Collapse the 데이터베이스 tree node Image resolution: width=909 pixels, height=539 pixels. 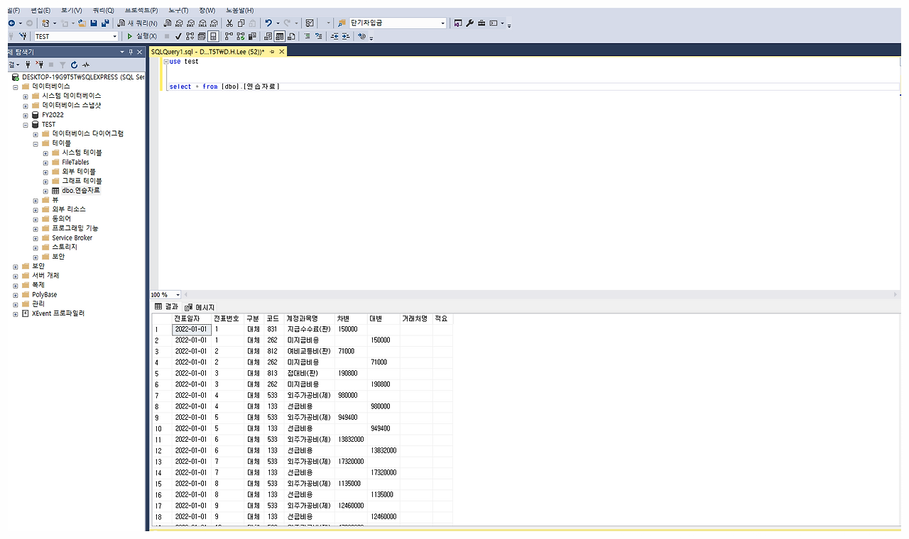click(16, 86)
